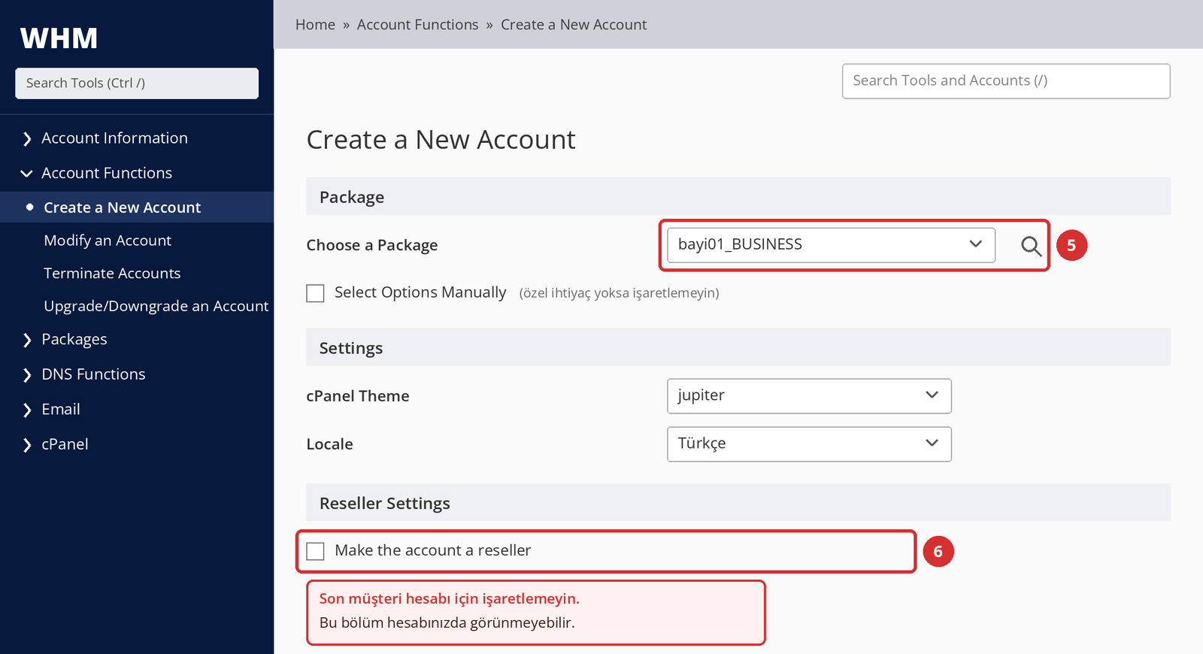Focus Search Tools and Accounts field
Screen dimensions: 1203x654
tap(1006, 81)
